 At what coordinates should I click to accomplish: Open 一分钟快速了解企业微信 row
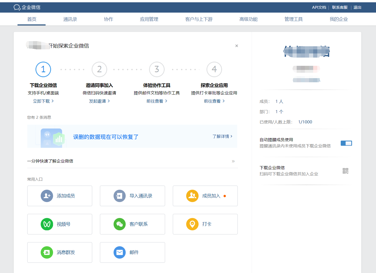(132, 161)
